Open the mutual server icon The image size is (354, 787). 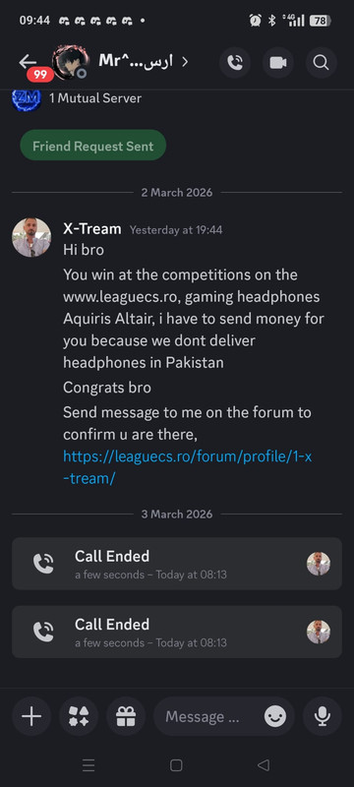pos(27,99)
